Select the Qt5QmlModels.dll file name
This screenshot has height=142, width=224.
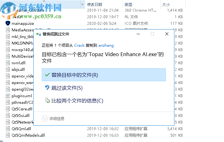click(x=28, y=135)
